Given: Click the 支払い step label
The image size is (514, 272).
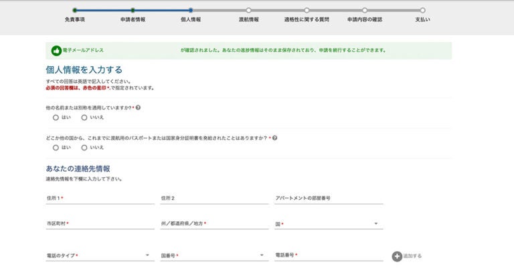Looking at the screenshot, I should pyautogui.click(x=423, y=19).
